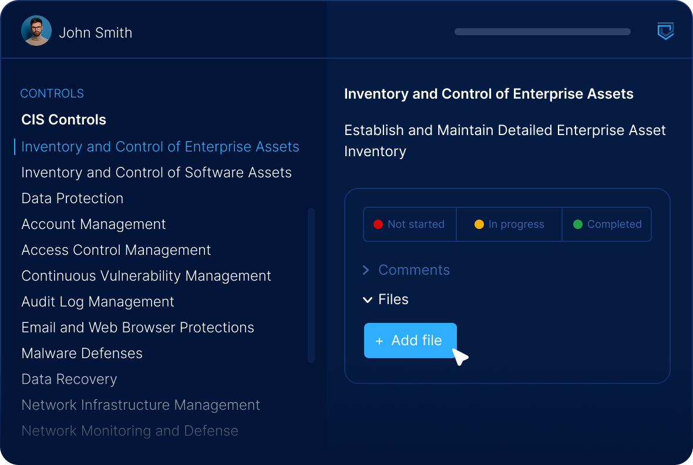Collapse the Files section
The image size is (693, 465).
(386, 299)
